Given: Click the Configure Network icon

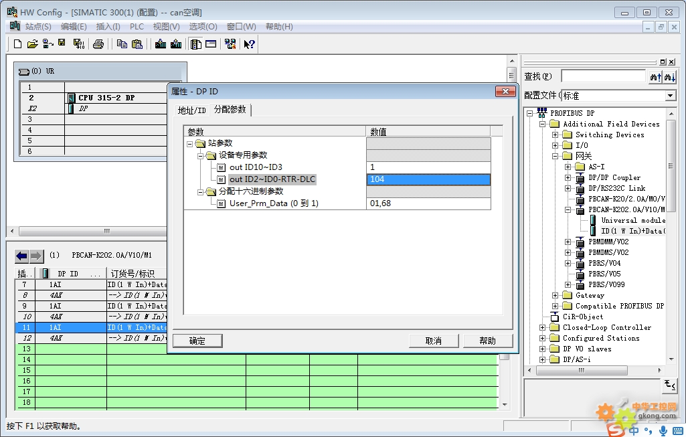Looking at the screenshot, I should (x=230, y=43).
